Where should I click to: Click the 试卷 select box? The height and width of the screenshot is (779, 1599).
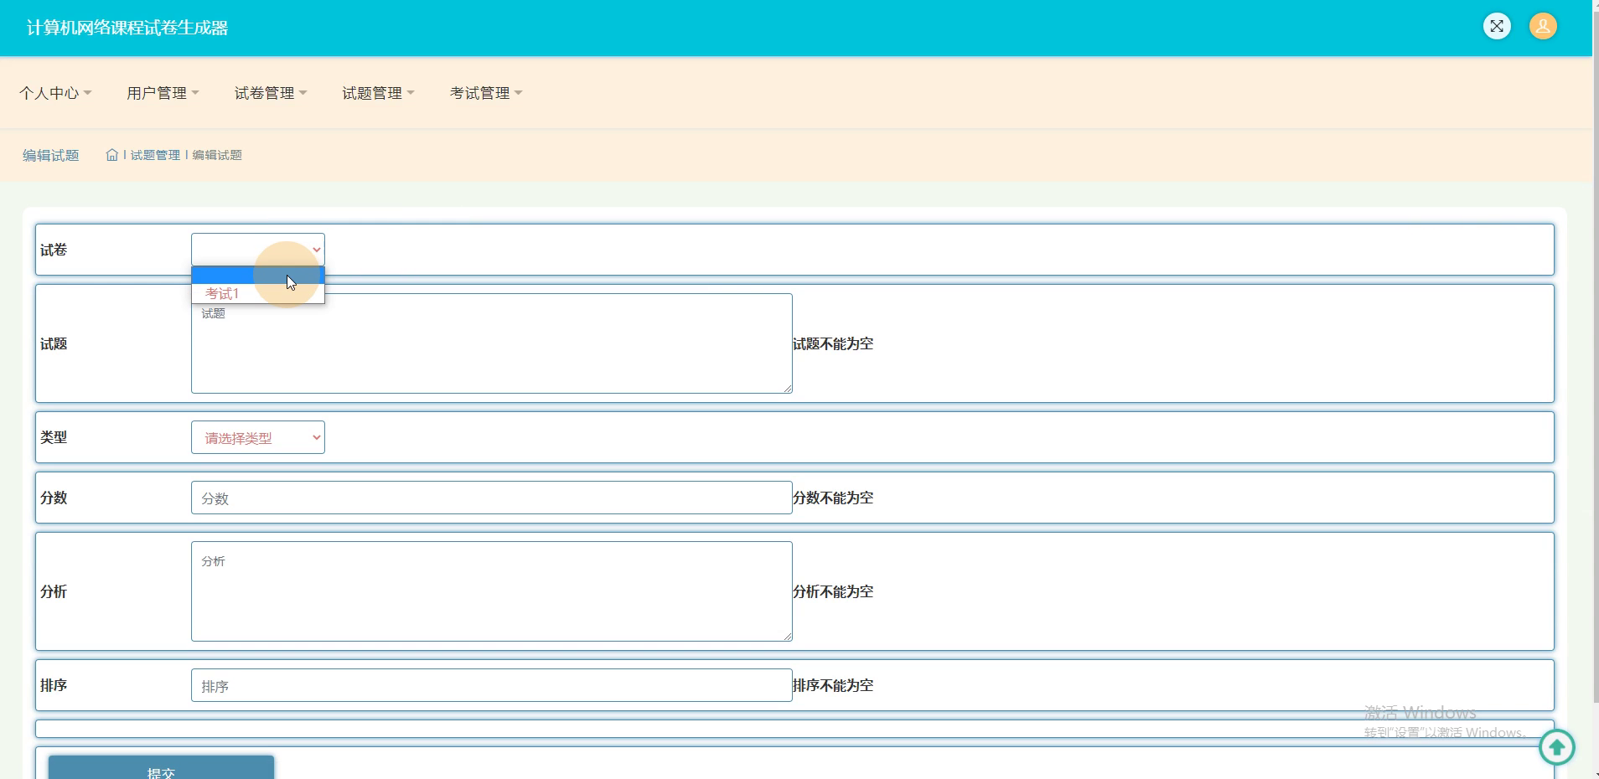tap(258, 250)
